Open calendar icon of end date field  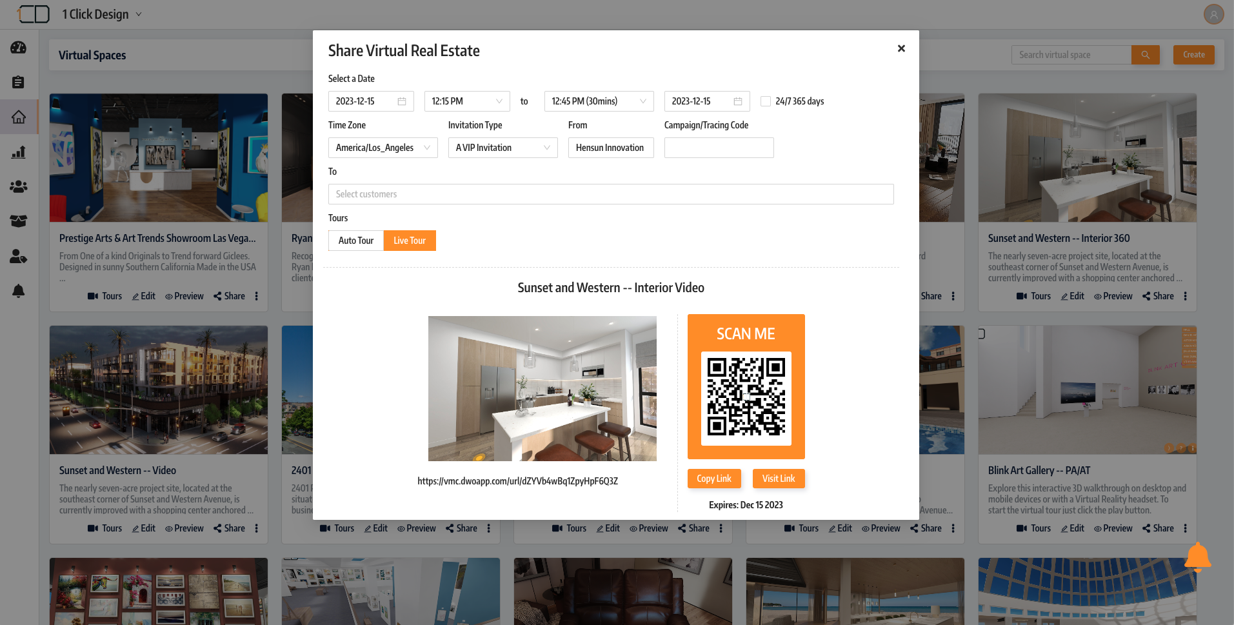[738, 101]
